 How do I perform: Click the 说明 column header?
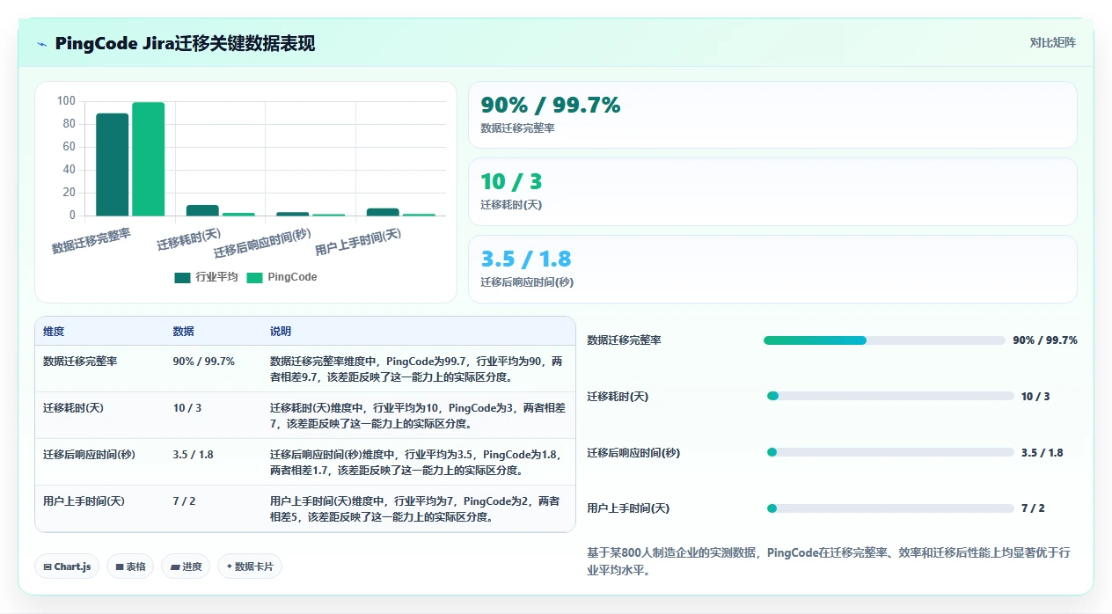tap(281, 332)
